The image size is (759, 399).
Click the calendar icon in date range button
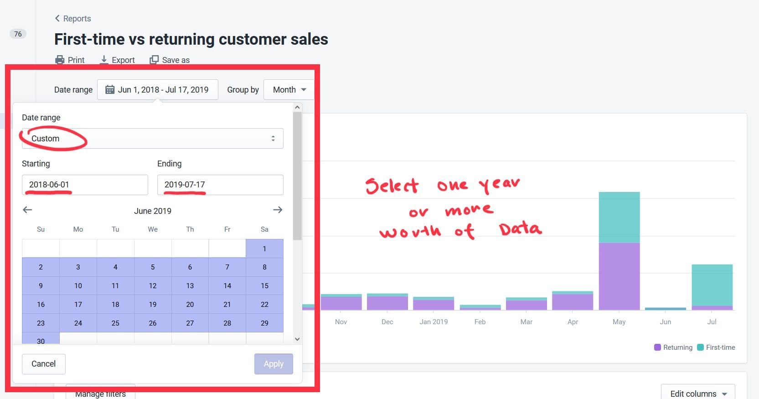point(110,90)
